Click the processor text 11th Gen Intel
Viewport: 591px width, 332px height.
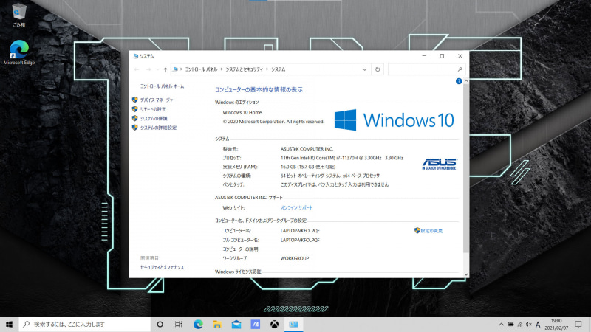[342, 158]
